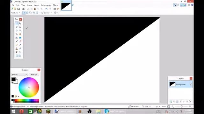
Task: Set selection mode to Invert (xor)
Action: [37, 13]
